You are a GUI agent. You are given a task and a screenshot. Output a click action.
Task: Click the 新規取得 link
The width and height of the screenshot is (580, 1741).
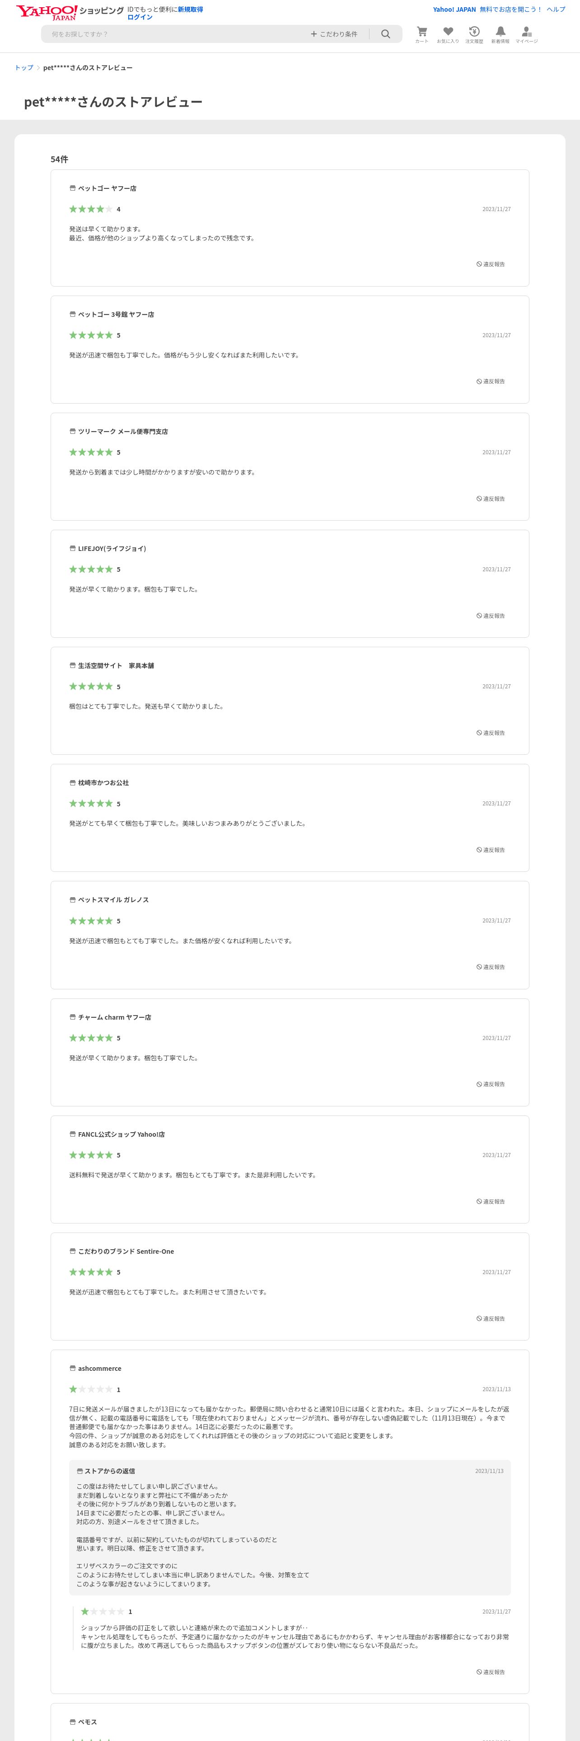191,9
